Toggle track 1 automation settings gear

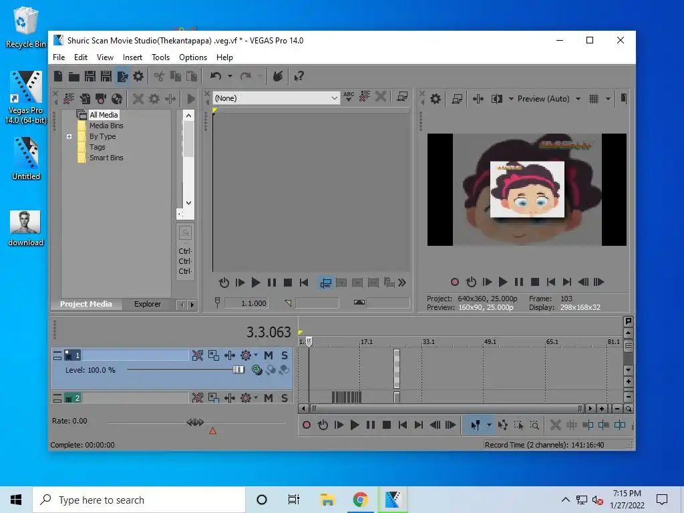click(246, 355)
